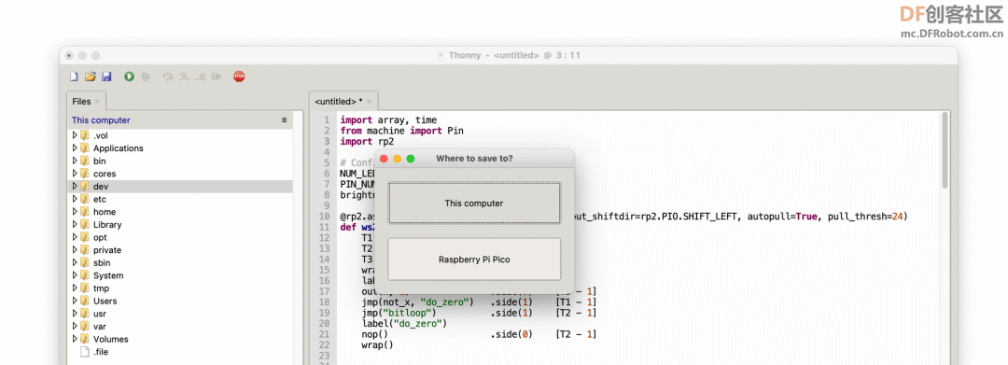
Task: Stop the backend with the red STOP icon
Action: click(x=239, y=77)
